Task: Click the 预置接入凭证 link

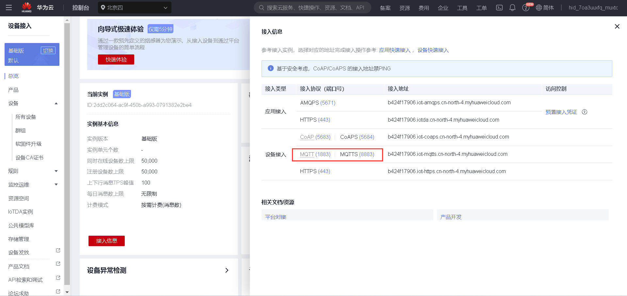Action: [x=561, y=112]
